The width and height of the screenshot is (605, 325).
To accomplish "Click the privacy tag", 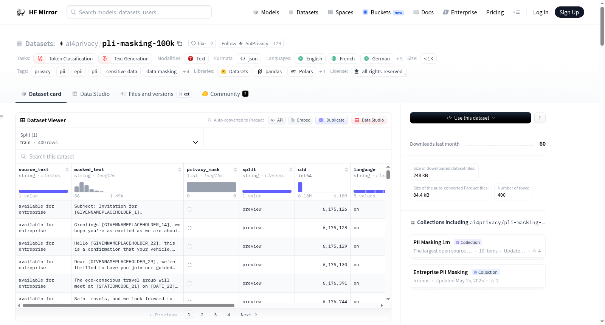I will click(42, 72).
